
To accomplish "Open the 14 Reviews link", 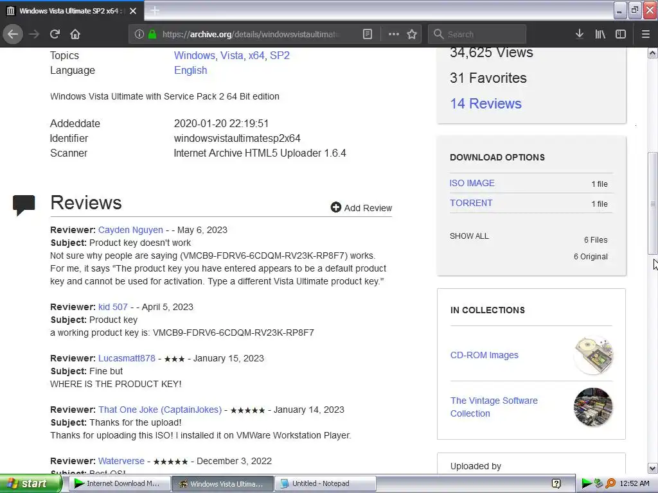I will point(486,103).
